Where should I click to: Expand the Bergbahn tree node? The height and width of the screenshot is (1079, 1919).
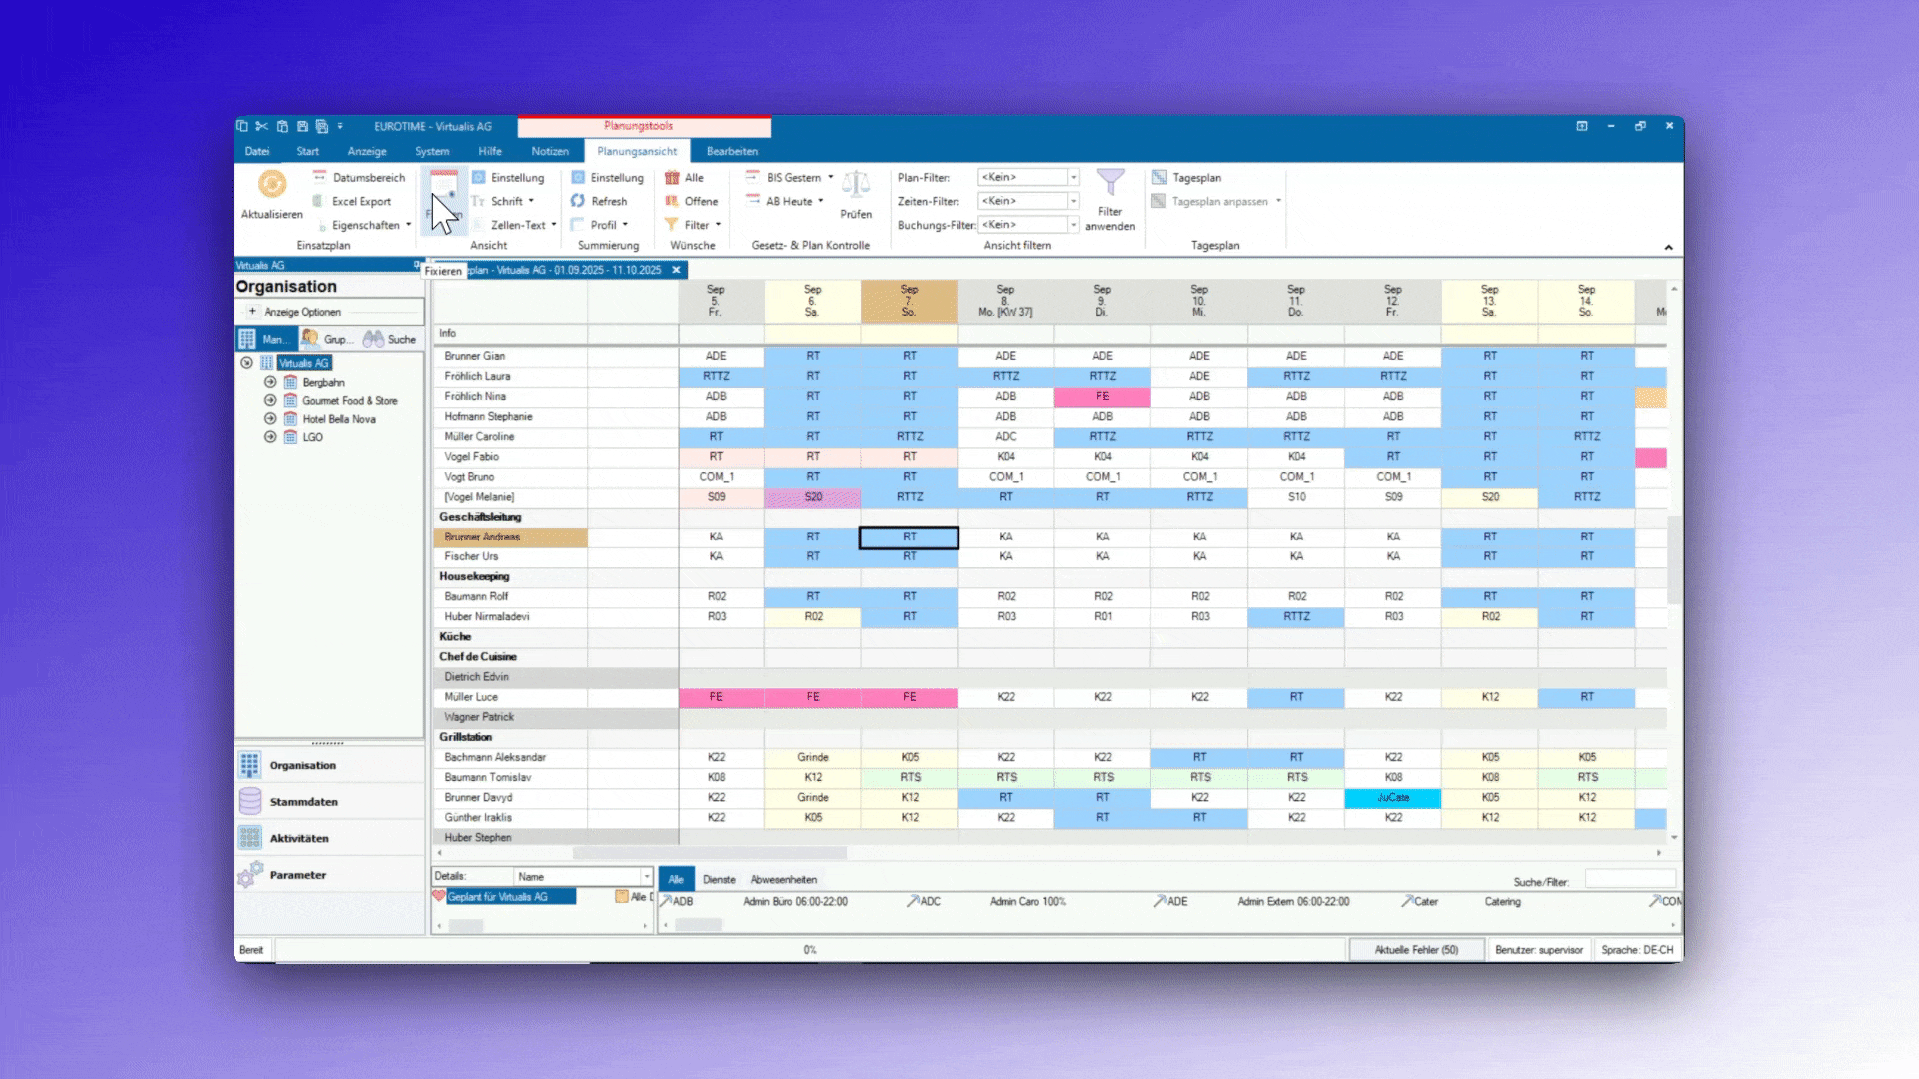[270, 382]
